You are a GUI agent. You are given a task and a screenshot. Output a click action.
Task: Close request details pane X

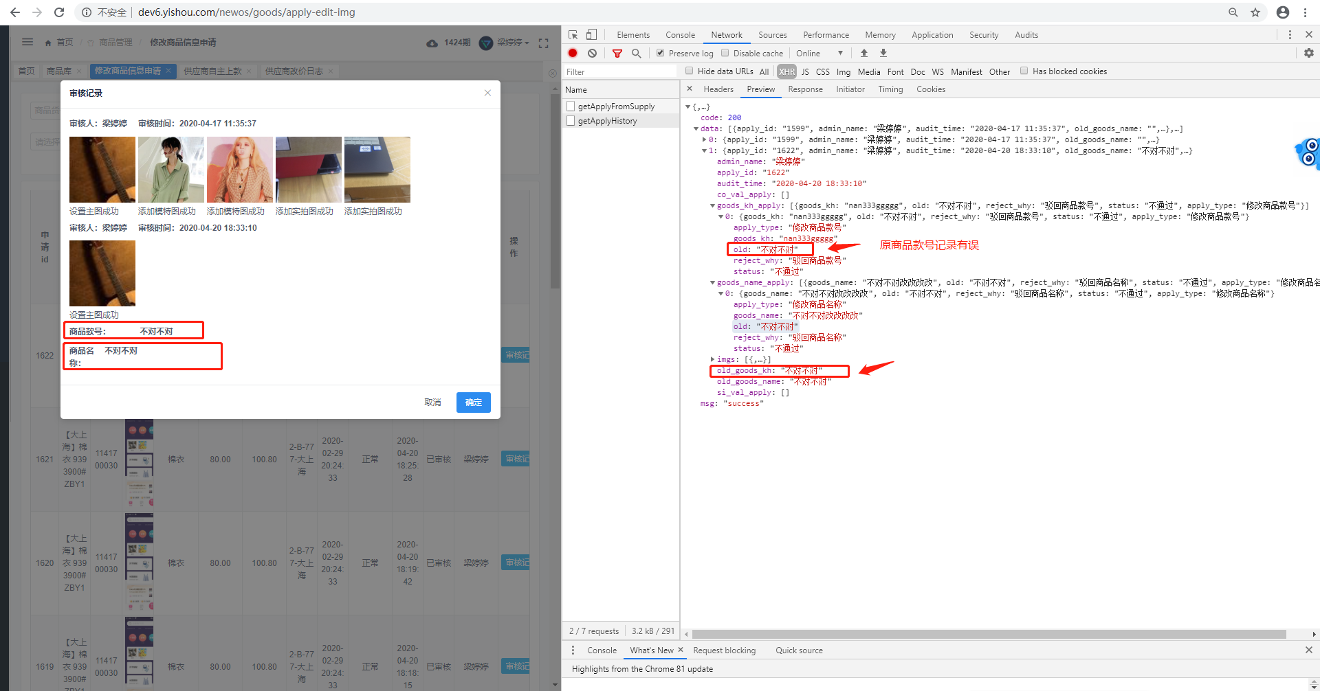pos(690,89)
